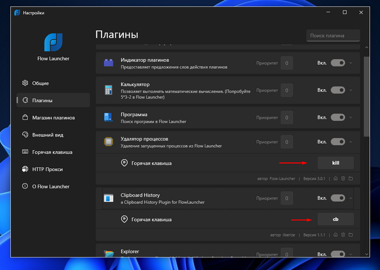Delete Удалятор процессов plugin via trash icon
Screen dimensions: 380x270
coord(343,178)
